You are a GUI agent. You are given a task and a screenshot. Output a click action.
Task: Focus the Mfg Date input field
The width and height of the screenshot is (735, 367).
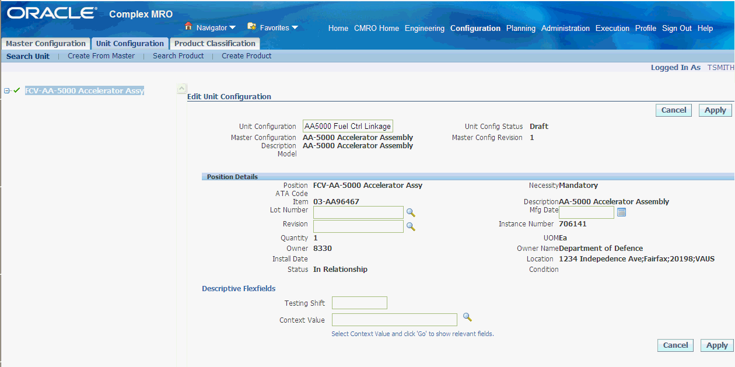pyautogui.click(x=586, y=212)
